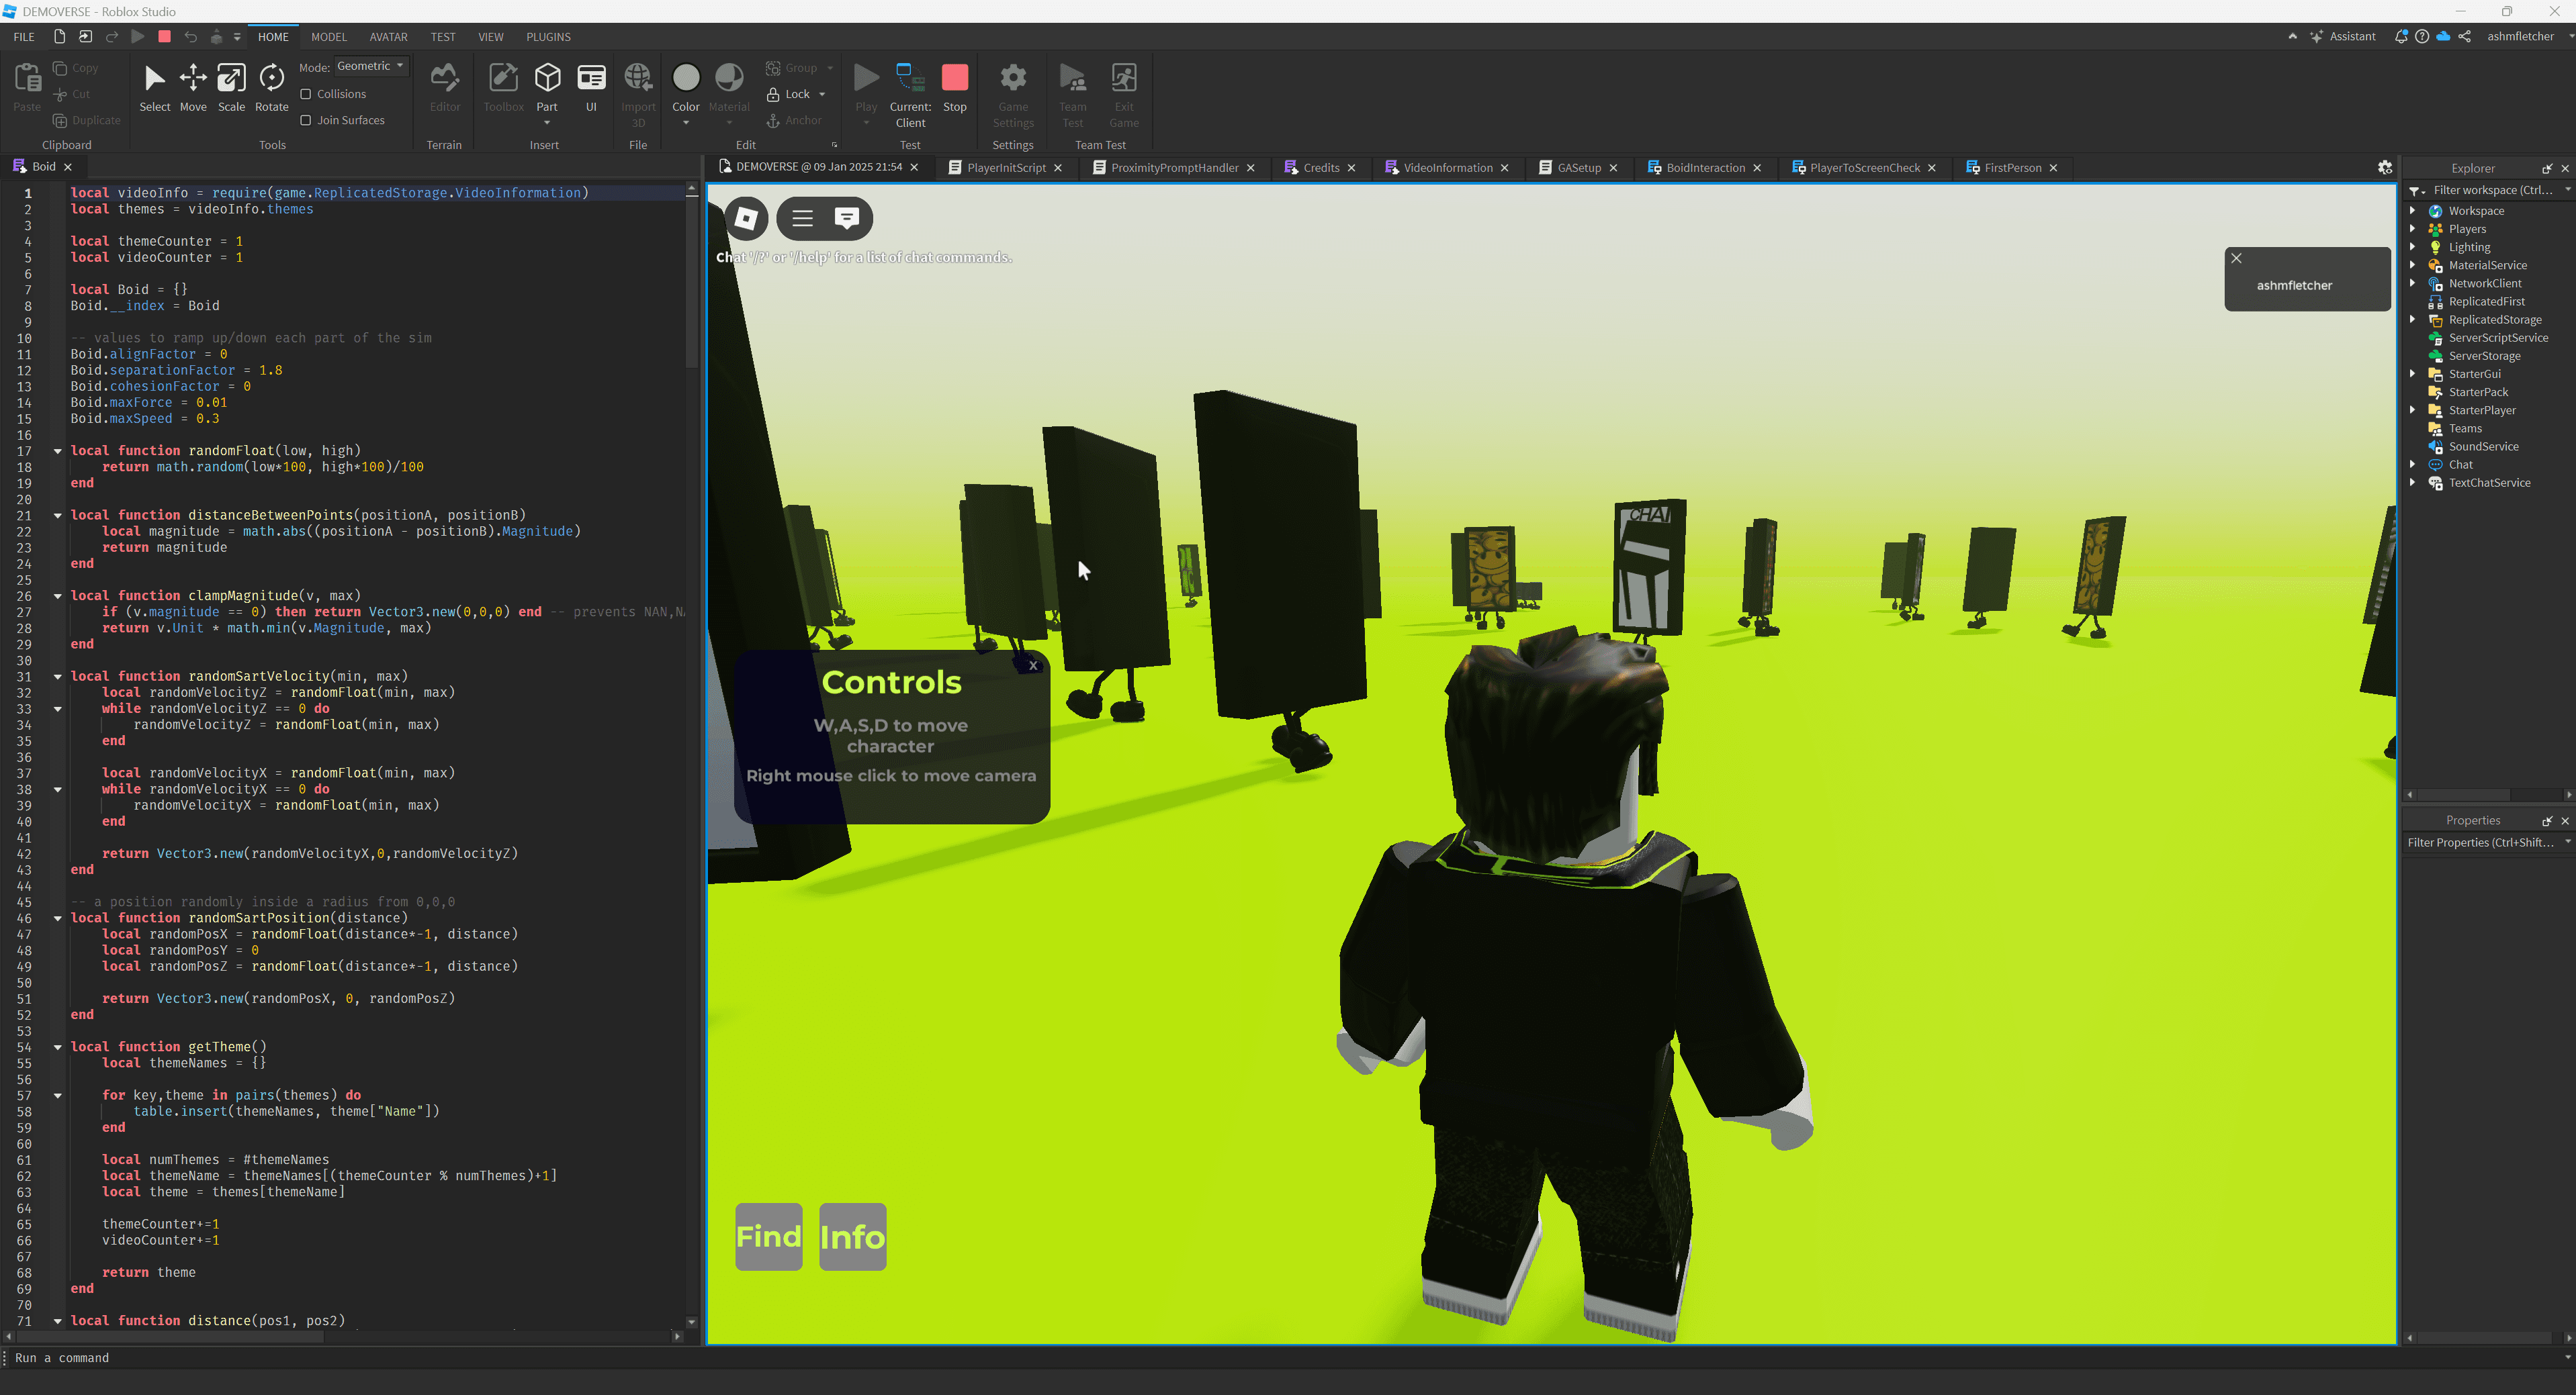This screenshot has width=2576, height=1395.
Task: Select Lighting in the Explorer
Action: [x=2469, y=247]
